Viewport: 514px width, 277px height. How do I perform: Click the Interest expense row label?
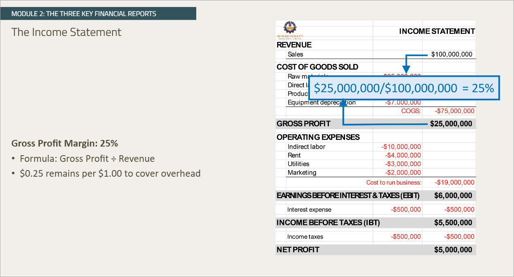(309, 210)
